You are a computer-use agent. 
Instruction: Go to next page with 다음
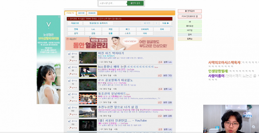(x=165, y=23)
